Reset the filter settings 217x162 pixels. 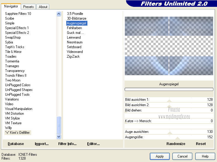(x=201, y=144)
